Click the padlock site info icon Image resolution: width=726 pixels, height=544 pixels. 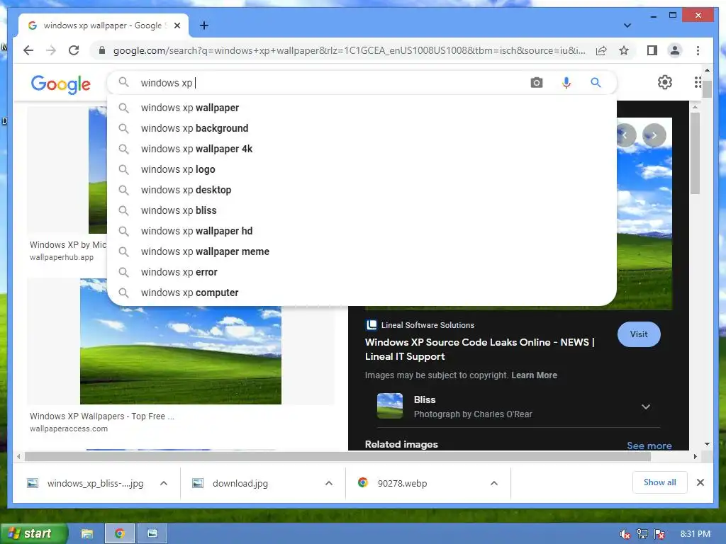[102, 50]
